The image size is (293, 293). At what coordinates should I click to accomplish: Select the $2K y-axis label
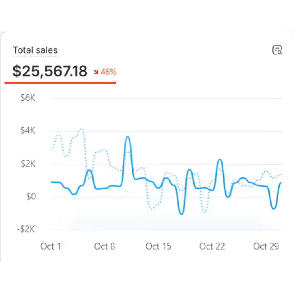click(27, 164)
